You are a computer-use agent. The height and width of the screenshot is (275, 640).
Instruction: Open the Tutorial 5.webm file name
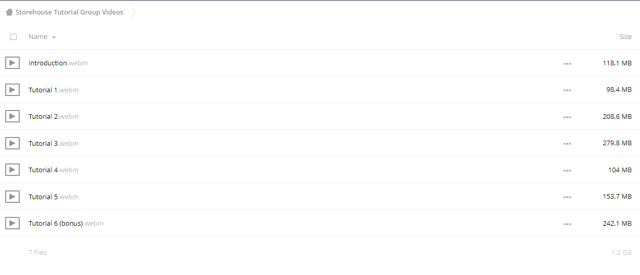point(54,197)
